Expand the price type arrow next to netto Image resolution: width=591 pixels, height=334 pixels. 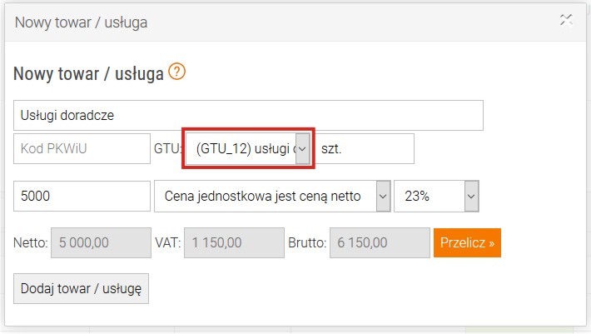point(383,196)
